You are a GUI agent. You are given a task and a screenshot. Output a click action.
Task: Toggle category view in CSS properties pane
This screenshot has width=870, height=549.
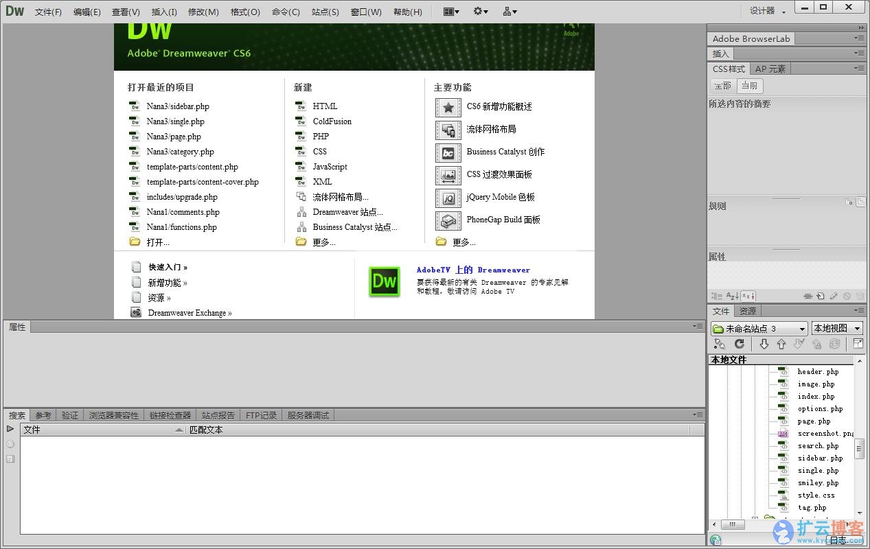[717, 296]
